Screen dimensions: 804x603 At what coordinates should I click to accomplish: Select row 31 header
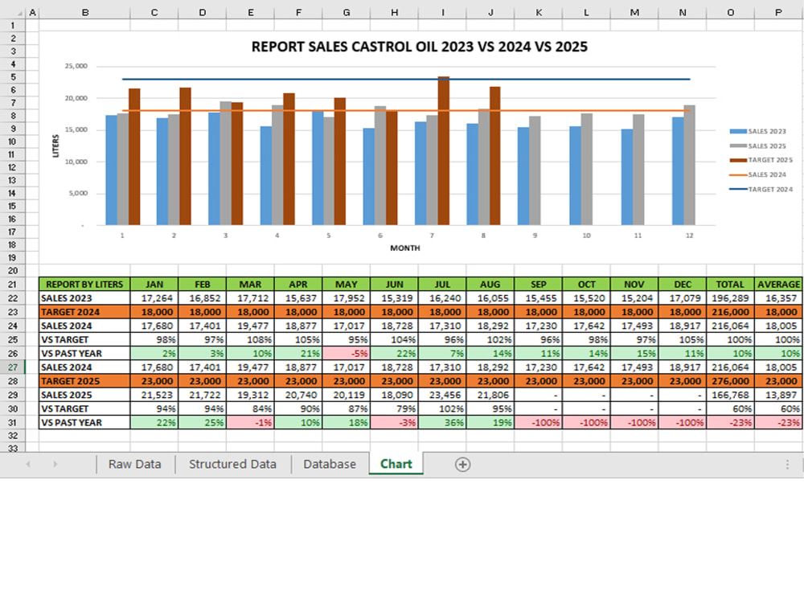tap(13, 423)
